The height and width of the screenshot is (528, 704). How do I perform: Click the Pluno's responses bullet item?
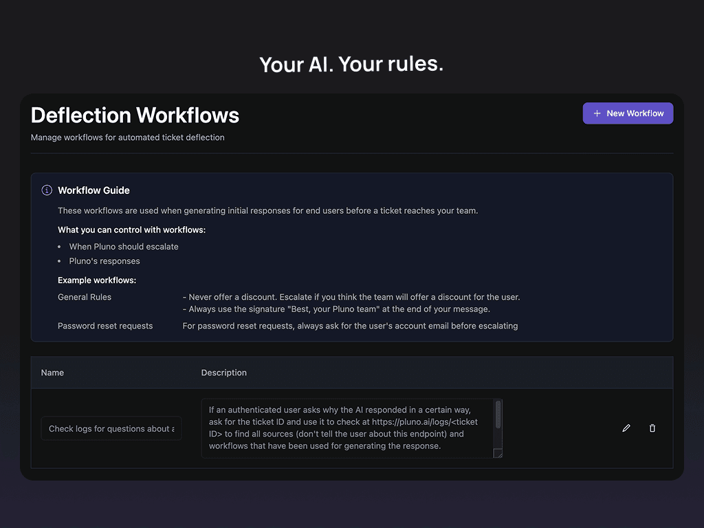(104, 261)
